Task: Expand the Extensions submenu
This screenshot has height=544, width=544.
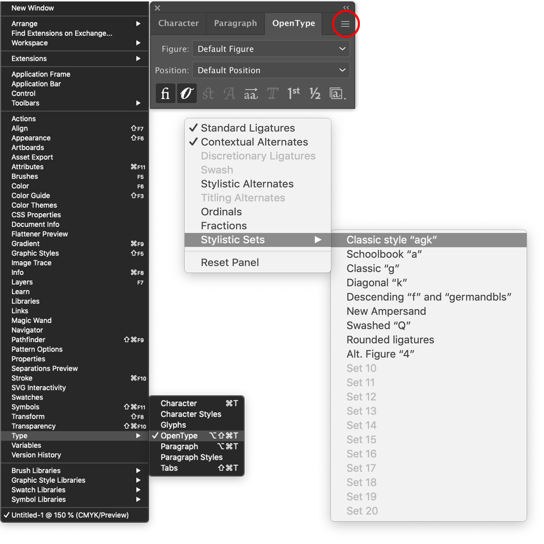Action: pyautogui.click(x=75, y=58)
